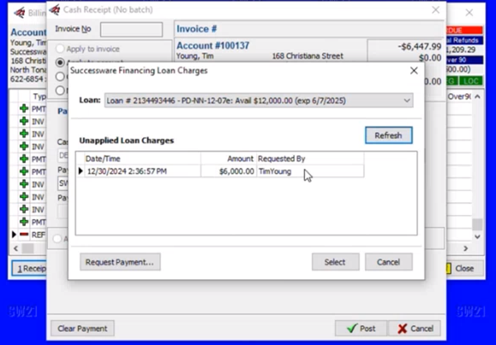Click the Account #100137 heading
Image resolution: width=496 pixels, height=345 pixels.
213,45
